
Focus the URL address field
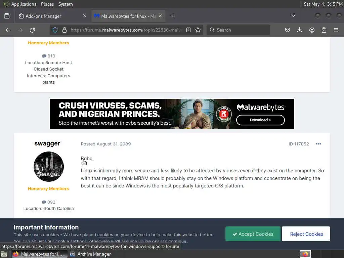point(126,30)
